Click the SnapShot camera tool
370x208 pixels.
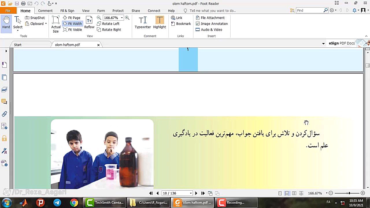35,18
